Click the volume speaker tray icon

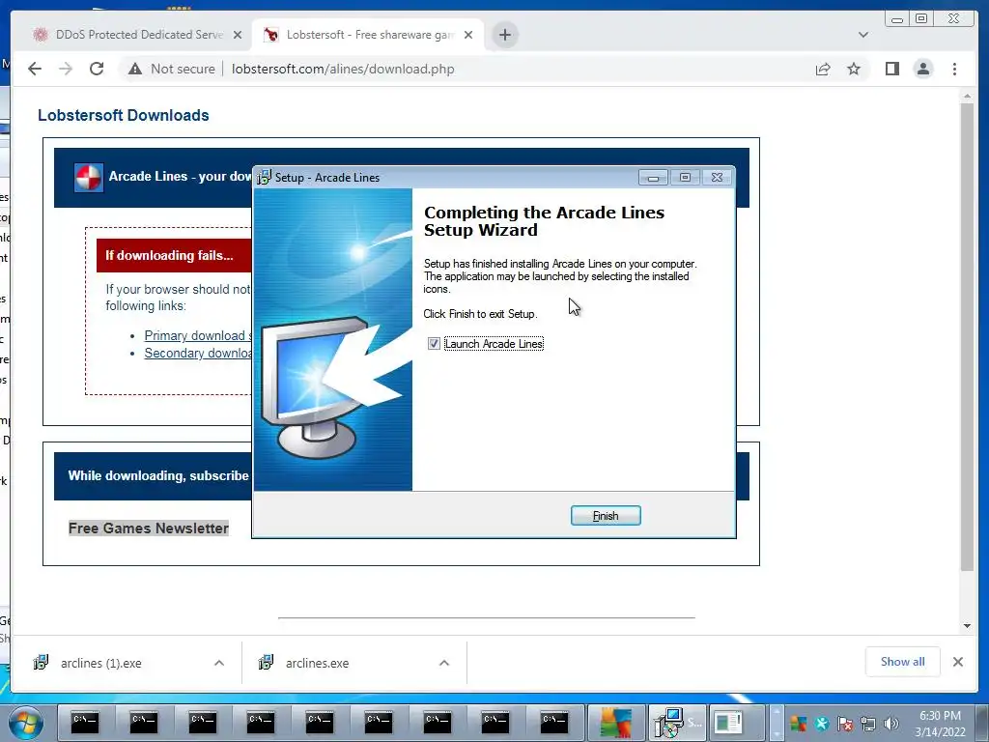click(890, 725)
